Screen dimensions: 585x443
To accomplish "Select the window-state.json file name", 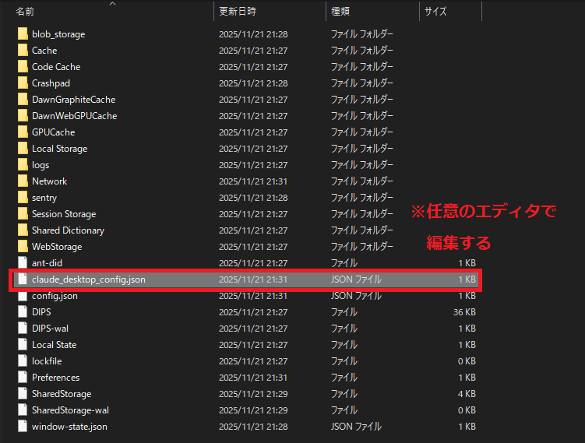I will point(70,427).
